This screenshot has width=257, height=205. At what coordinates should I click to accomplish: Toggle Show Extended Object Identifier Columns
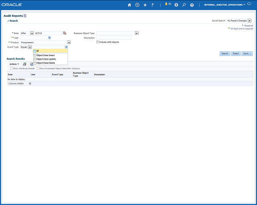(x=38, y=68)
